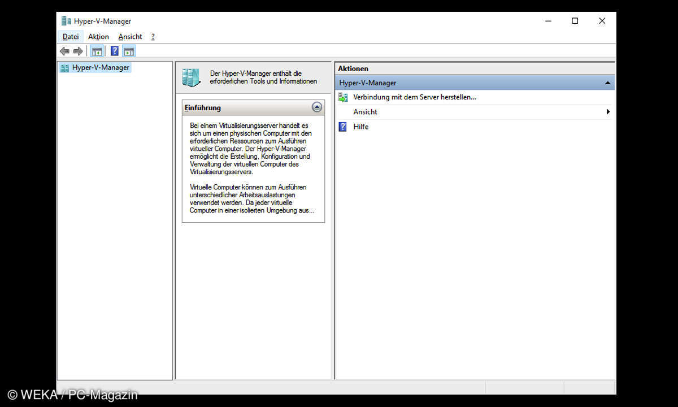Click the server icon in the center pane
The image size is (678, 407).
tap(192, 77)
